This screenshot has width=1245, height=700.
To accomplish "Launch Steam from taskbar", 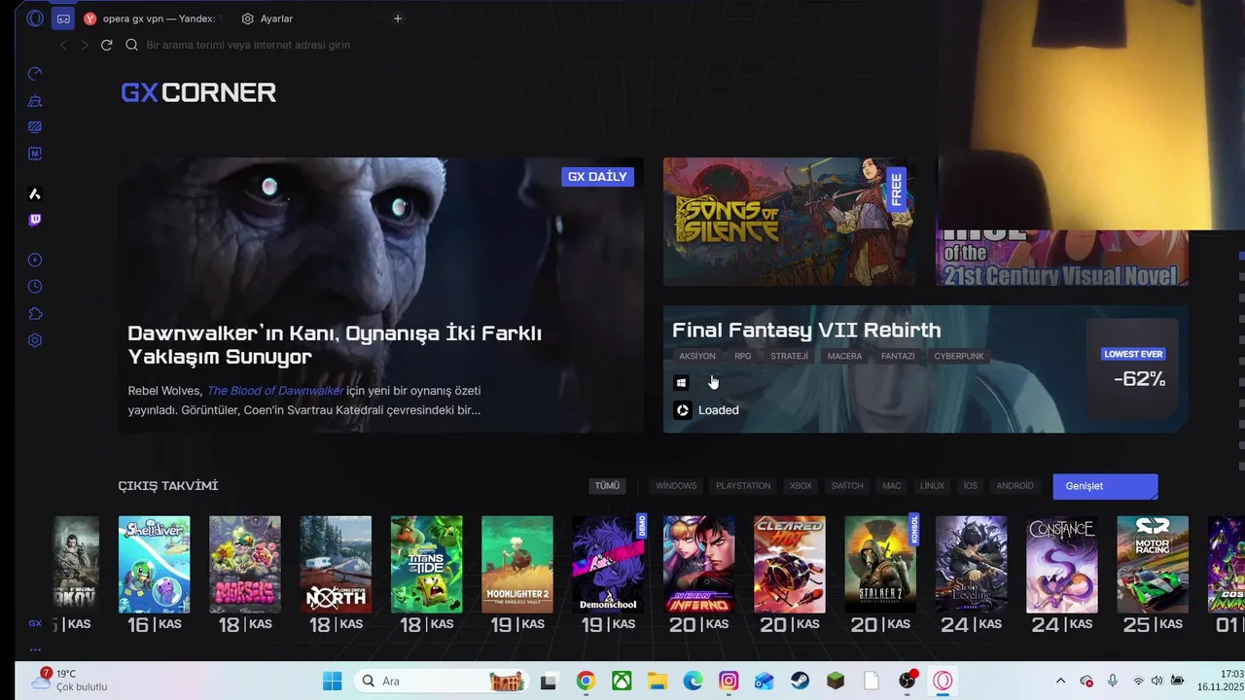I will point(800,682).
